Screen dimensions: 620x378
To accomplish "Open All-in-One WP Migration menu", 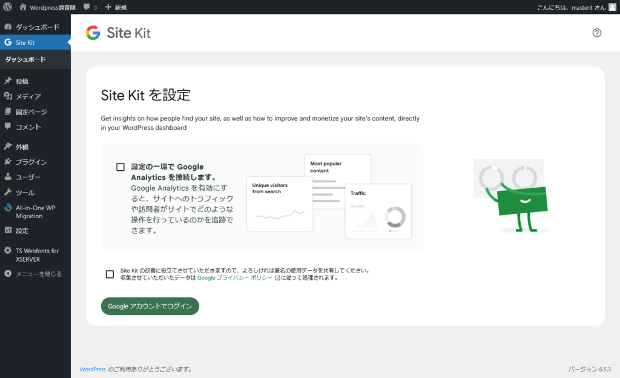I will pos(36,211).
